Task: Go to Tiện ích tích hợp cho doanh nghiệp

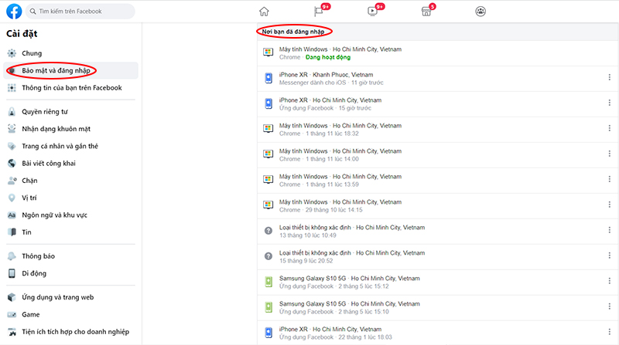Action: click(x=70, y=332)
